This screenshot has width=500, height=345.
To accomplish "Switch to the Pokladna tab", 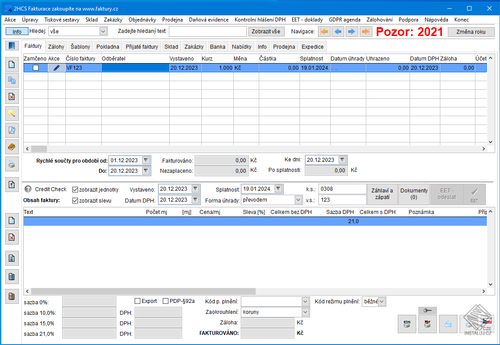I will pos(108,47).
